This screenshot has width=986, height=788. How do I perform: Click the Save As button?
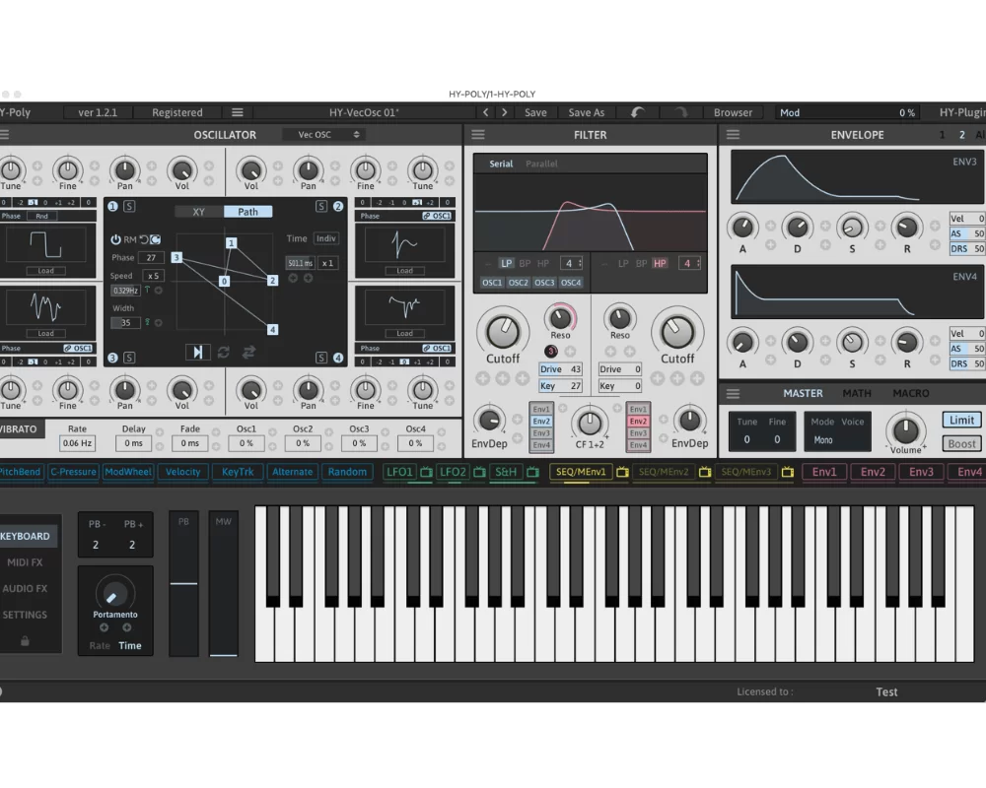click(x=587, y=112)
